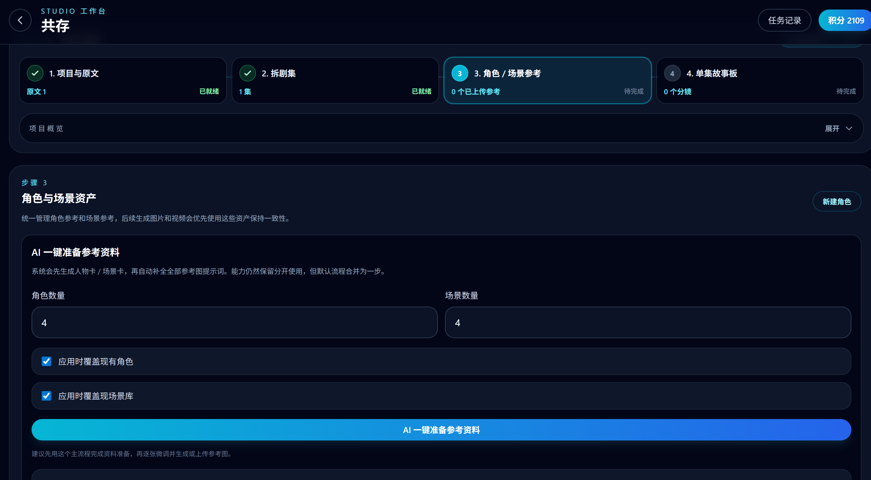This screenshot has height=480, width=871.
Task: Open the 任务记录 task history
Action: tap(784, 20)
